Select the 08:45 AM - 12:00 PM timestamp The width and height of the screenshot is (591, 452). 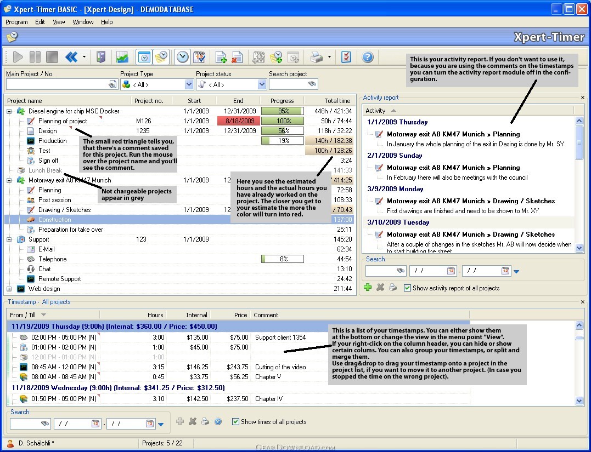pyautogui.click(x=238, y=367)
